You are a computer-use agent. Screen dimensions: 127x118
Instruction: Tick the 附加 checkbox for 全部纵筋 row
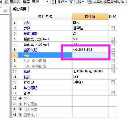coord(113,50)
